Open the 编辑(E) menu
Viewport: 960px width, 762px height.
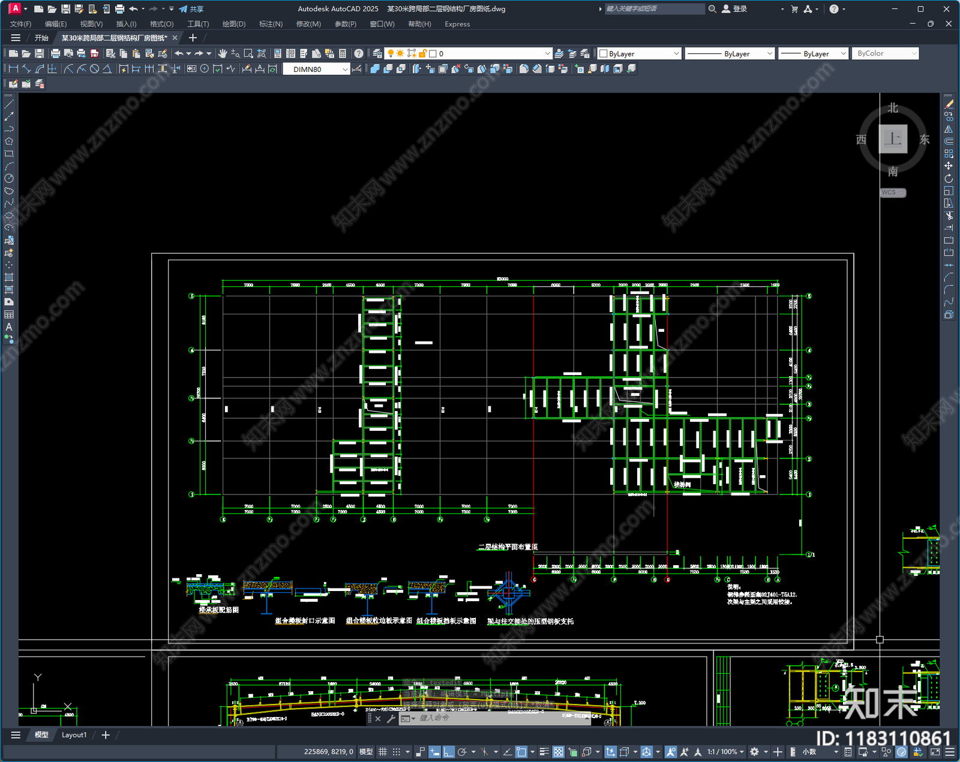tap(56, 24)
